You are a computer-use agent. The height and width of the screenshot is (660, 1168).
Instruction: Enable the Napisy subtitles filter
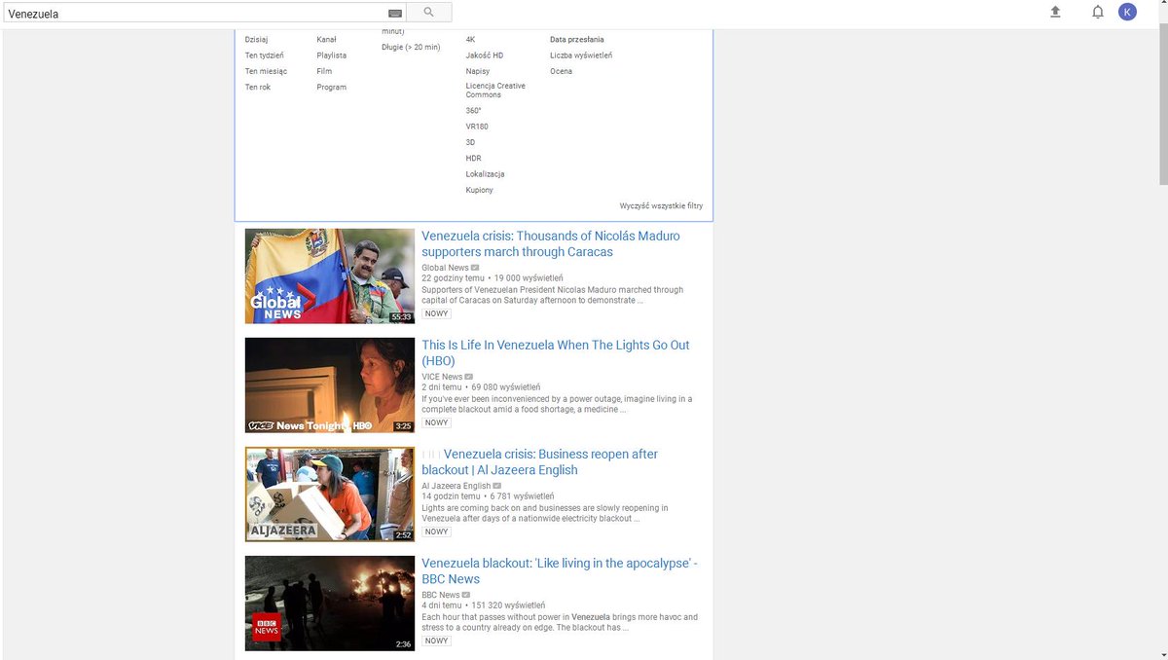tap(478, 71)
